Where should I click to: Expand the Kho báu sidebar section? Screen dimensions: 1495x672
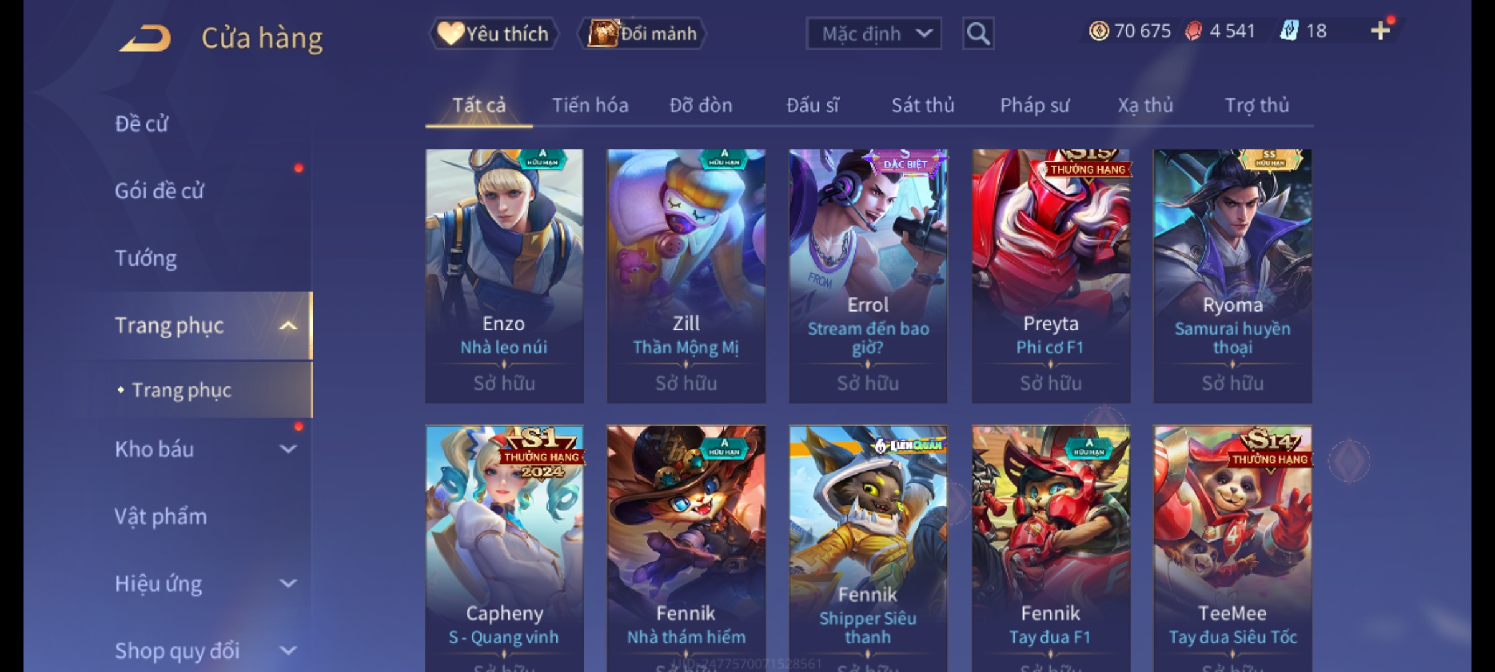pos(288,449)
